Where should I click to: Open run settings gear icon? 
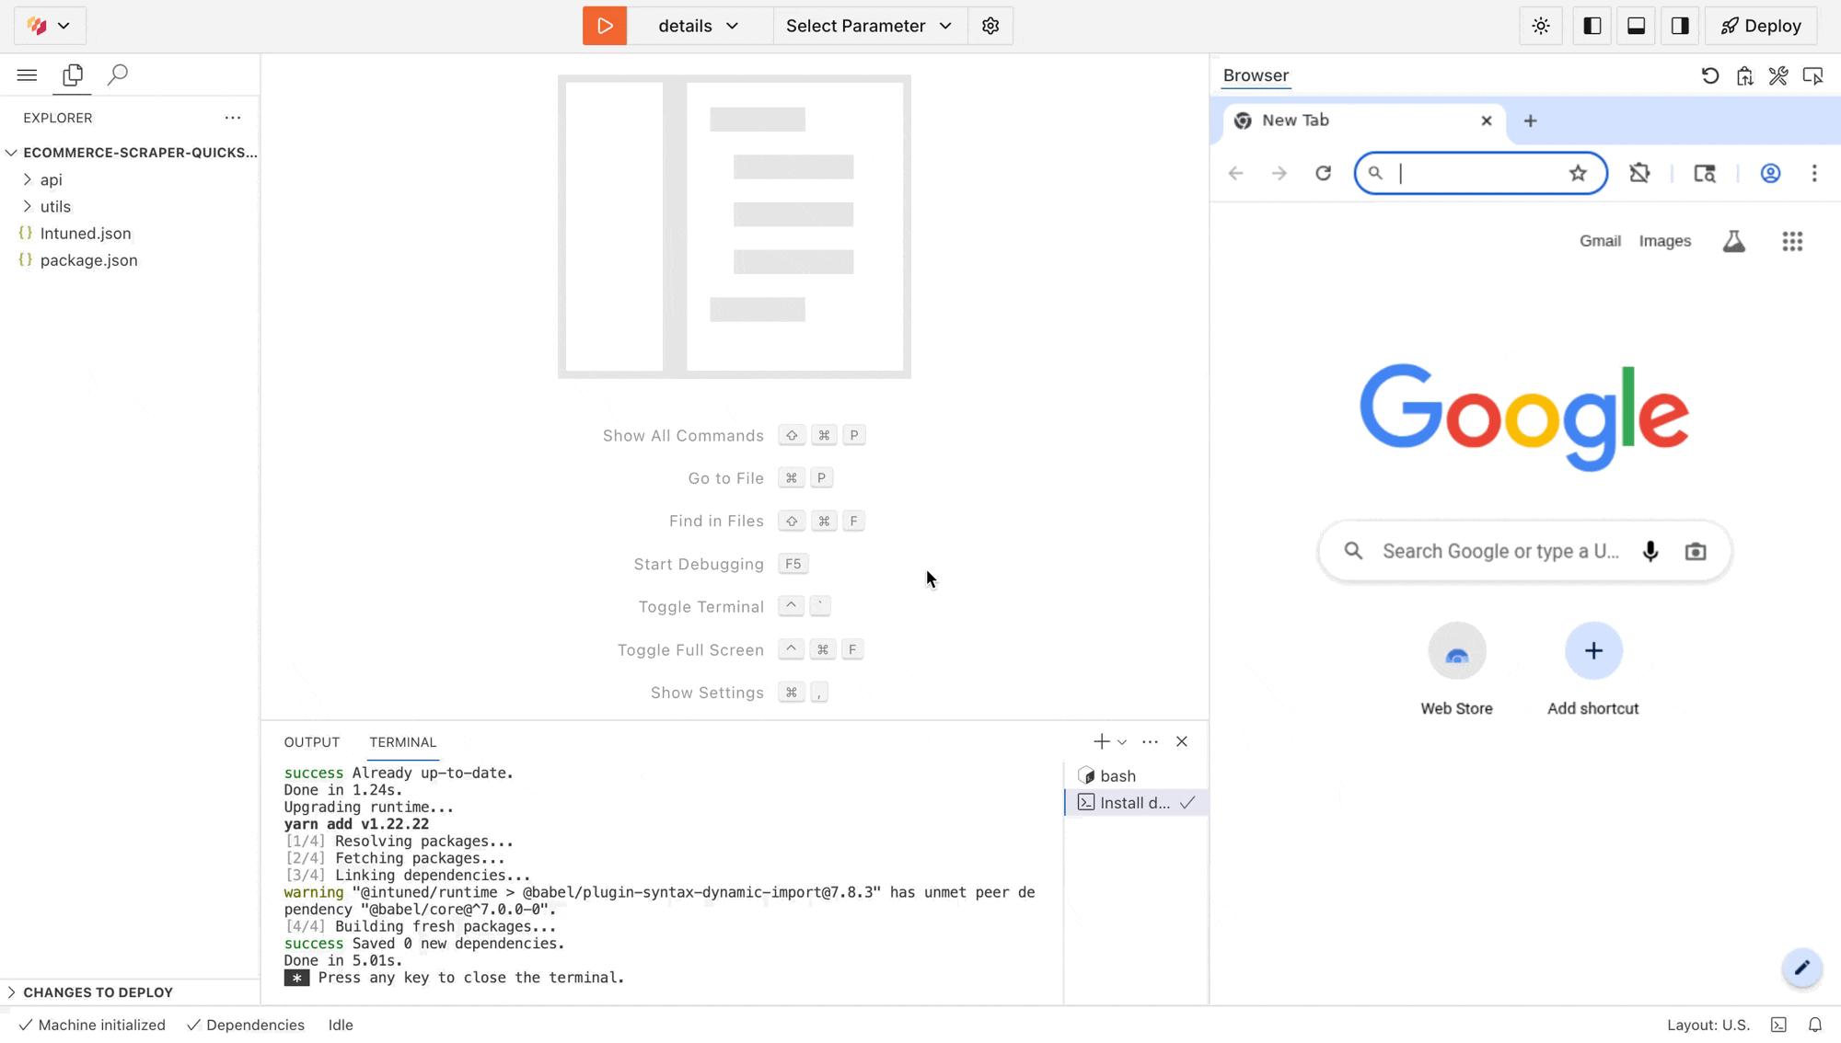pyautogui.click(x=990, y=26)
